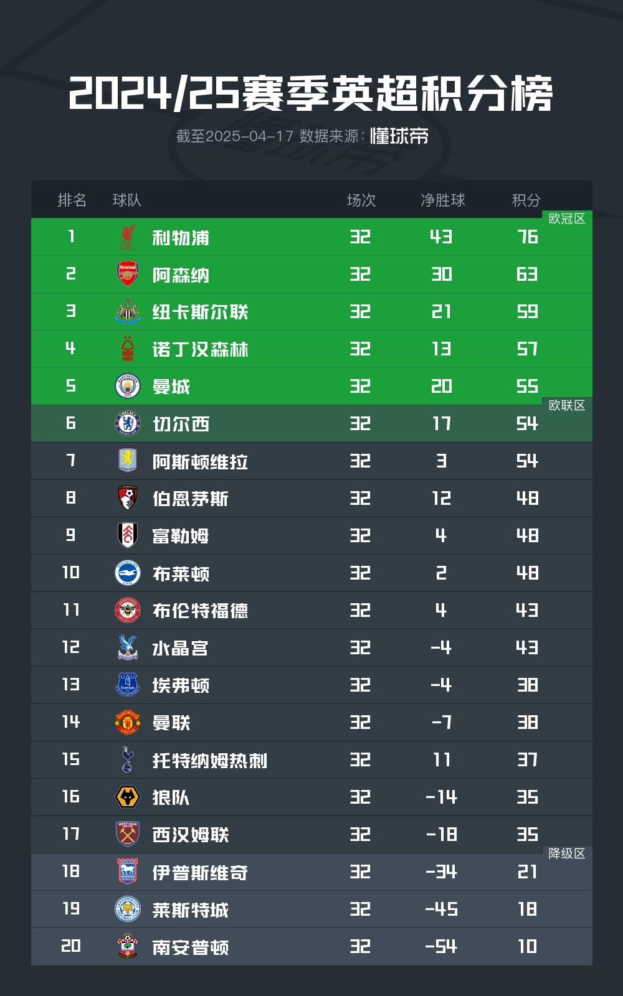Click the 降级区 zone label
The width and height of the screenshot is (623, 996).
[567, 853]
